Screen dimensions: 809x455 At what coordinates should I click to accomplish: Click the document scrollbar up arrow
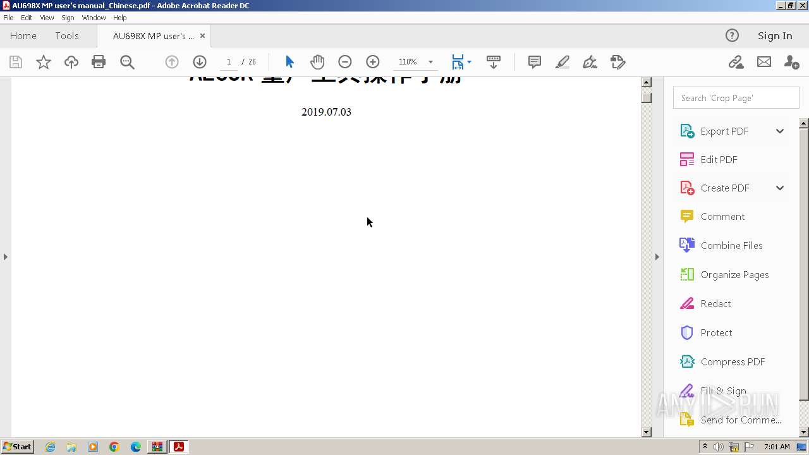pyautogui.click(x=647, y=82)
